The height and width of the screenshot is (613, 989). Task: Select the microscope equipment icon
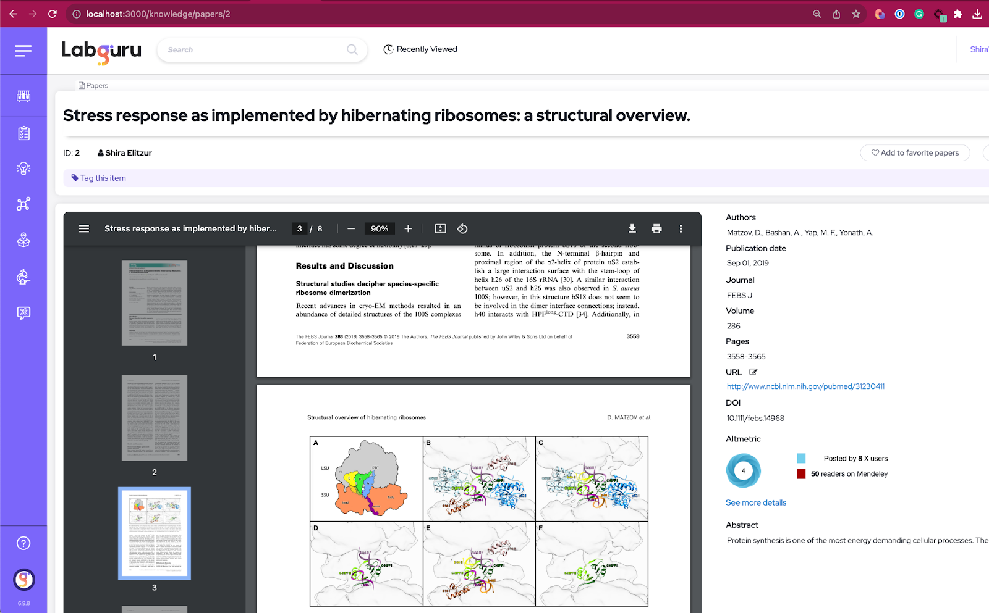coord(23,277)
